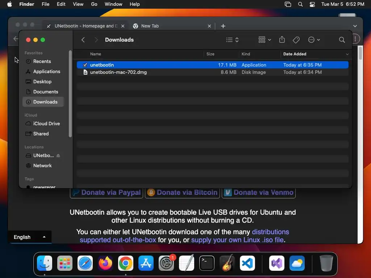Open Finder from the Dock
This screenshot has height=278, width=371.
click(x=45, y=263)
